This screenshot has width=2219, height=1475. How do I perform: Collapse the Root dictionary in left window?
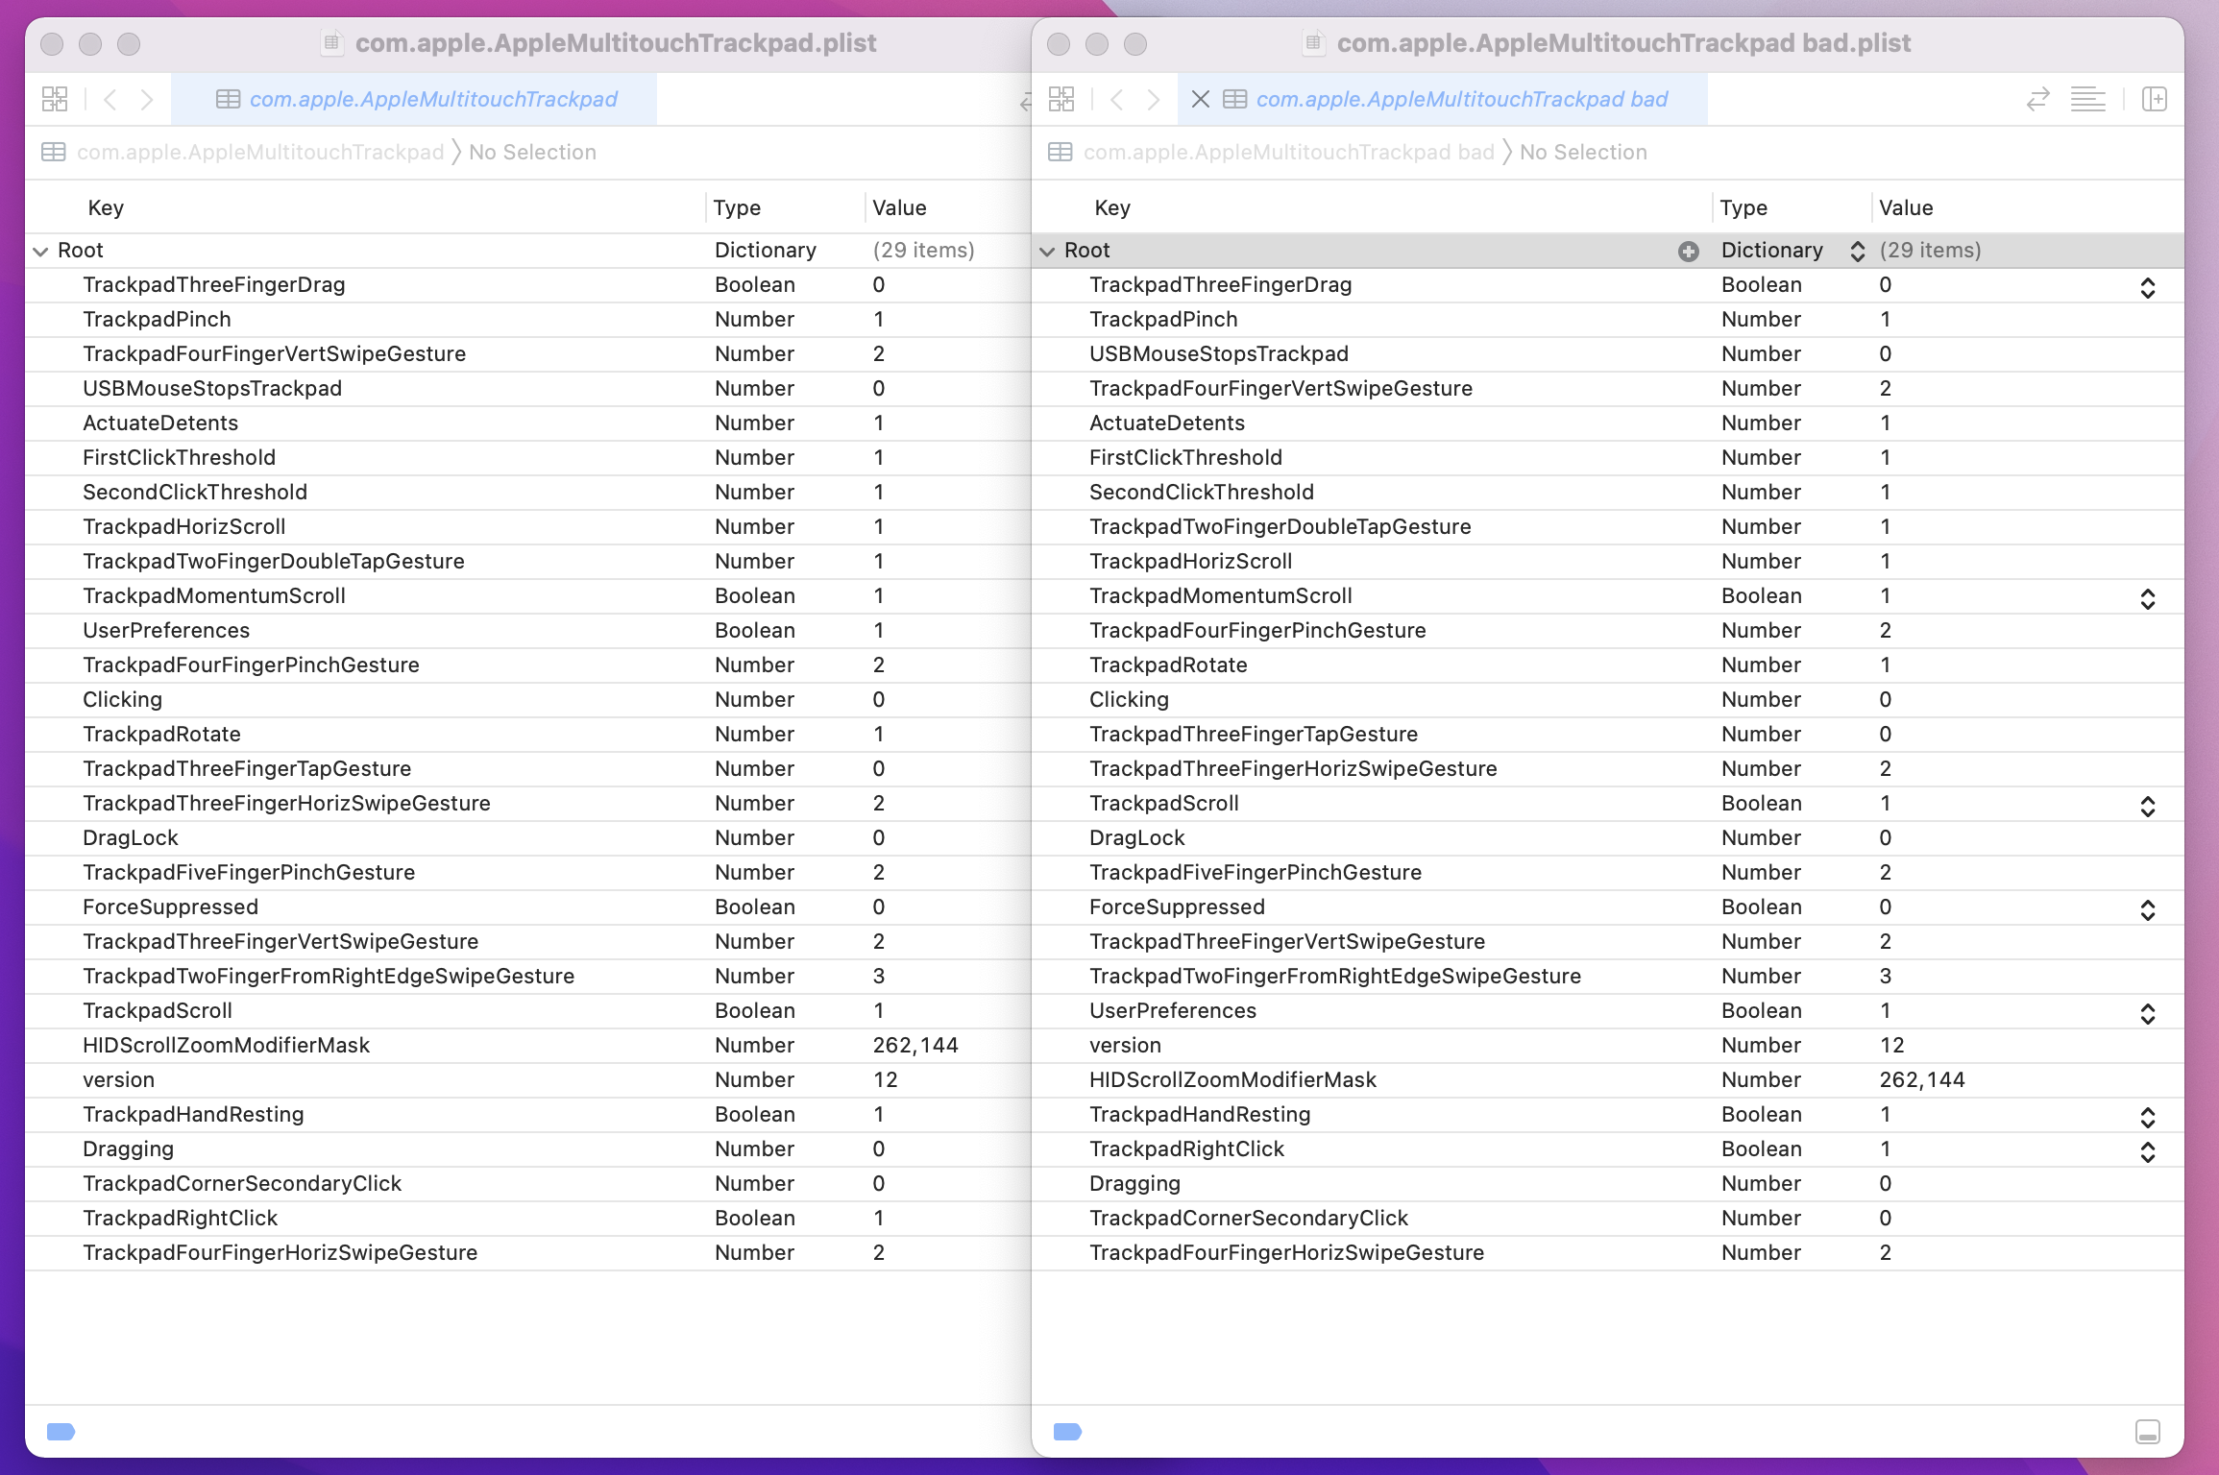tap(40, 251)
